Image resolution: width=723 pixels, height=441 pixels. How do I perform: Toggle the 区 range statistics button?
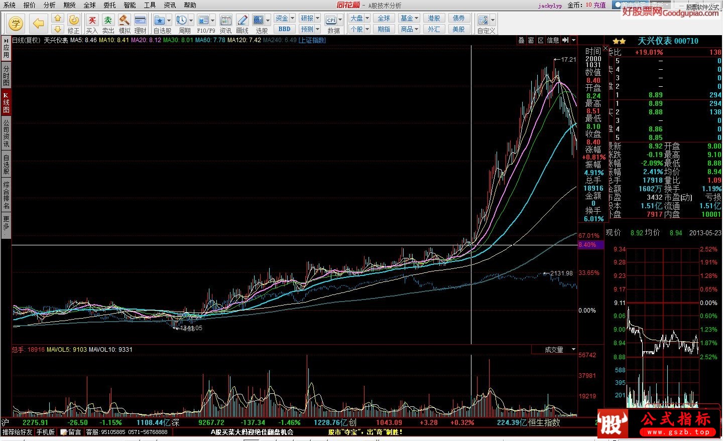pos(541,40)
